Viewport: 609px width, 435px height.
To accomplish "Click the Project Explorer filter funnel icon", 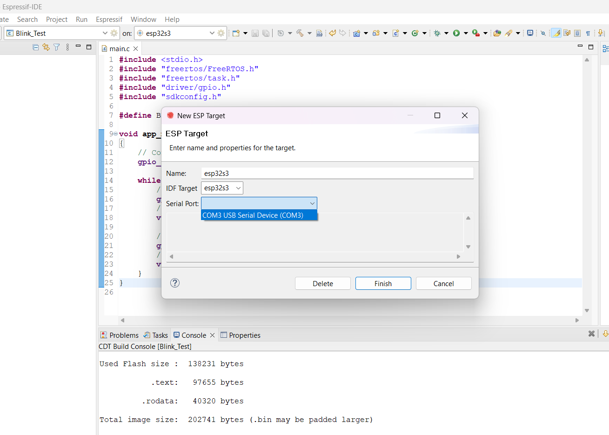I will pos(56,47).
